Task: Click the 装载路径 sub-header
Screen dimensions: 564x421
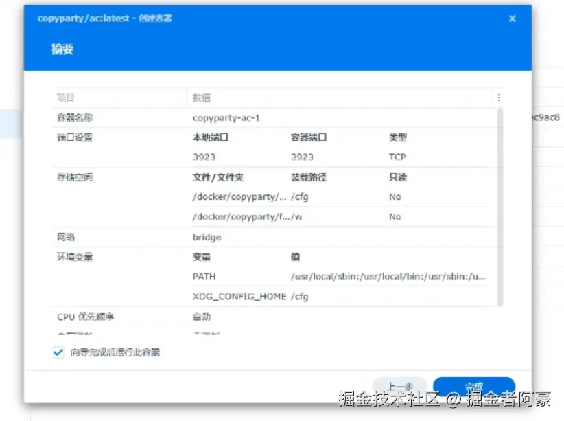Action: (308, 177)
